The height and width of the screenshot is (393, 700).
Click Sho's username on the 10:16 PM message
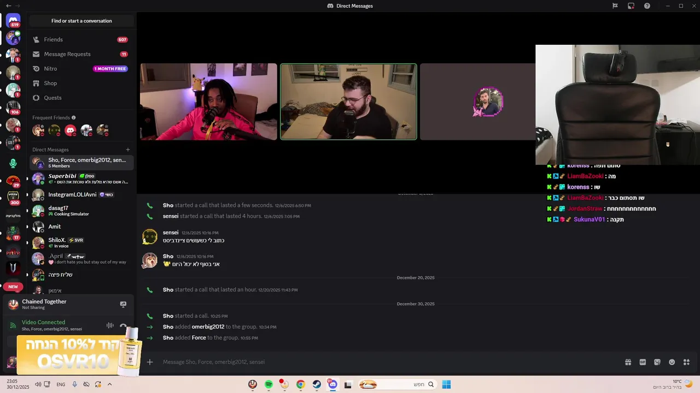tap(168, 257)
